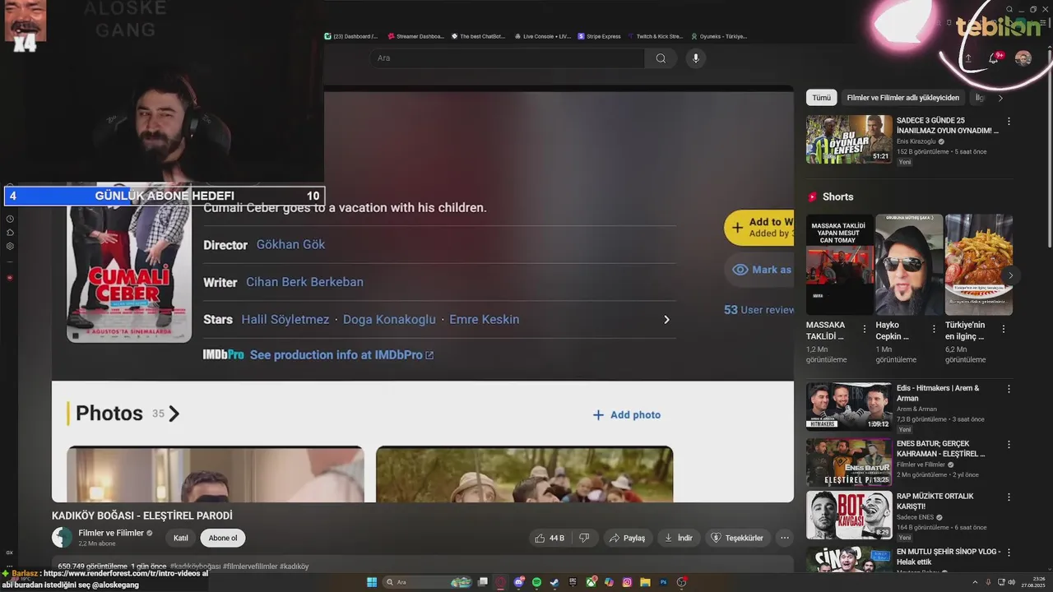
Task: Open Filmler ve Filimler channel avatar
Action: tap(63, 538)
